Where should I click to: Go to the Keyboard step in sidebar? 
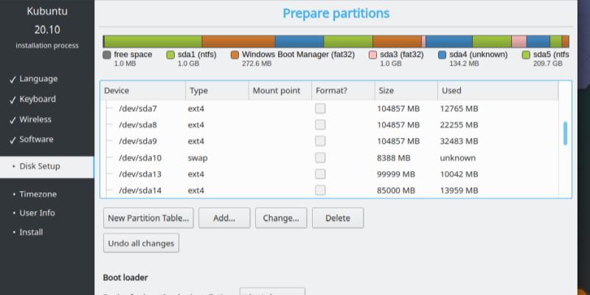(37, 99)
